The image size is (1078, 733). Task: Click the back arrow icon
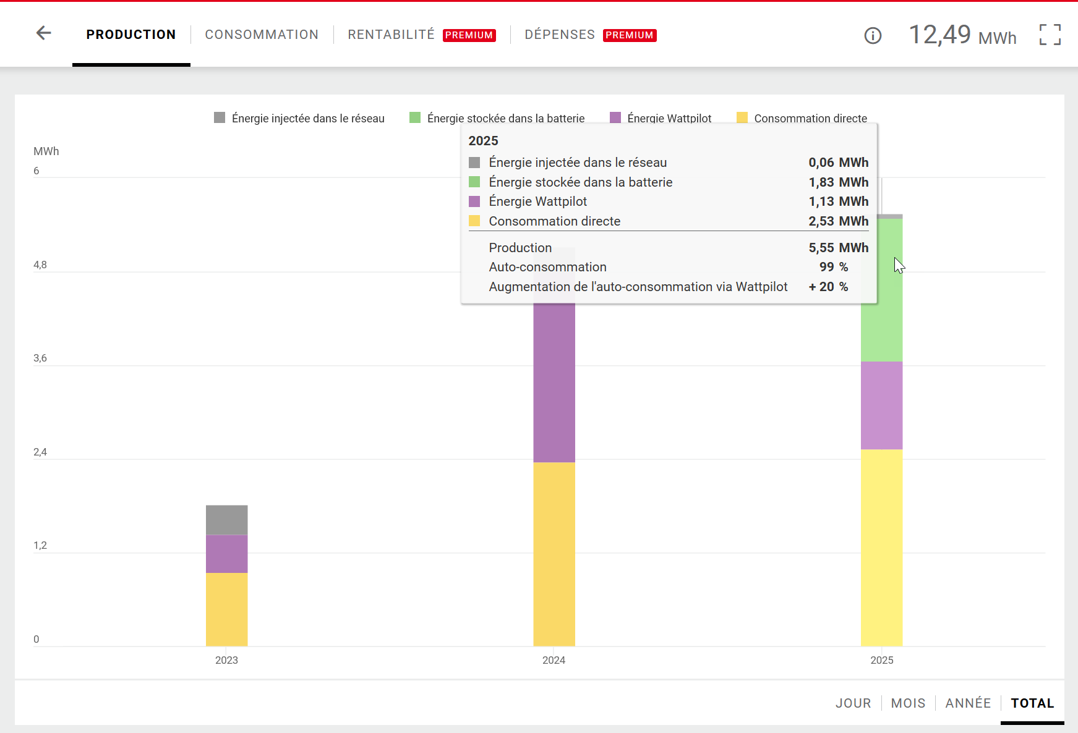click(43, 33)
